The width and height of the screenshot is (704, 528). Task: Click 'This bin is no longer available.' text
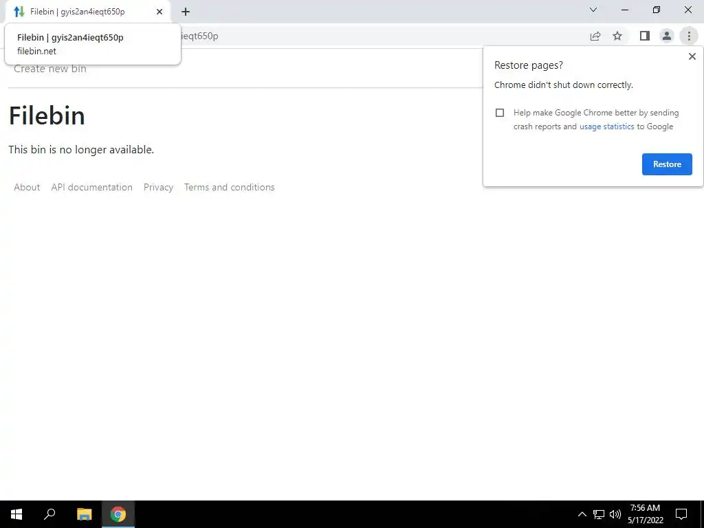coord(81,149)
